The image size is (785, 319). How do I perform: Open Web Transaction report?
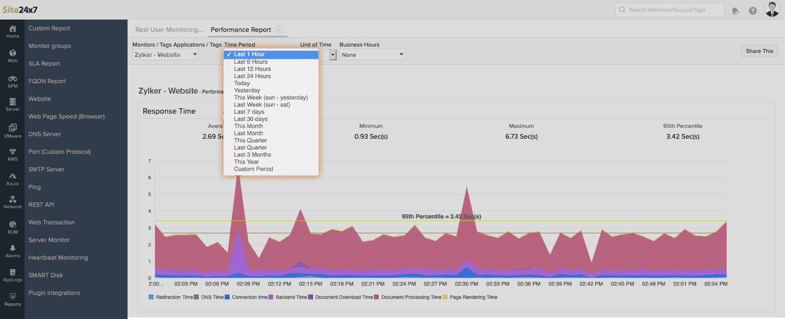(x=52, y=222)
